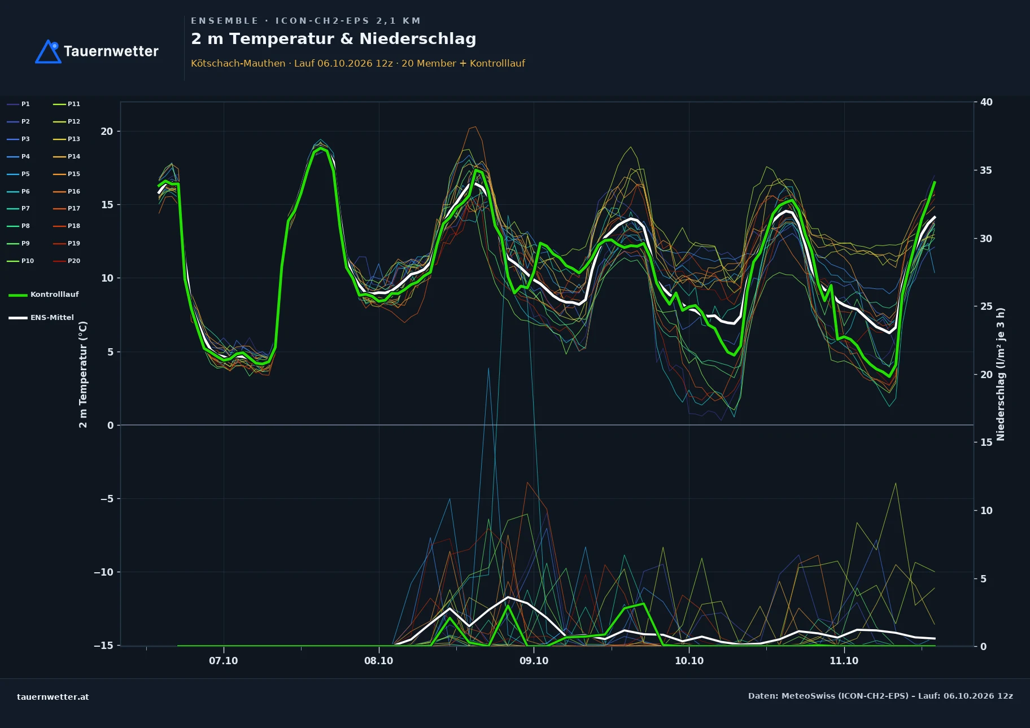Click the P8 legend entry
1030x728 pixels.
coord(18,226)
